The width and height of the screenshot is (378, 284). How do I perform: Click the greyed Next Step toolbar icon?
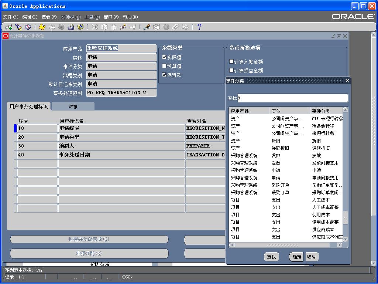click(52, 27)
